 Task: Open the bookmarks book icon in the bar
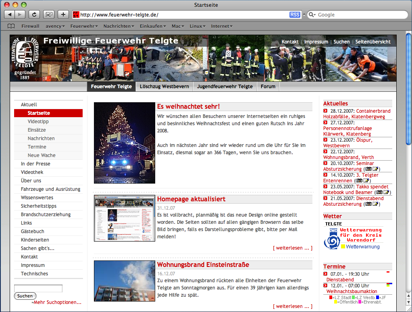click(11, 26)
